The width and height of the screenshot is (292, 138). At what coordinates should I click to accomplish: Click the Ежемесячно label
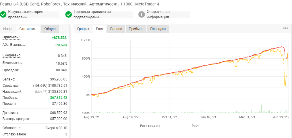[13, 63]
